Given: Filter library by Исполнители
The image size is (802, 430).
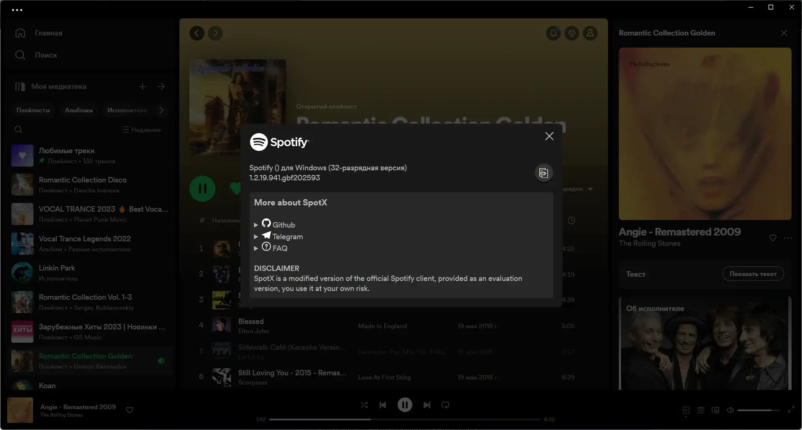Looking at the screenshot, I should click(127, 110).
